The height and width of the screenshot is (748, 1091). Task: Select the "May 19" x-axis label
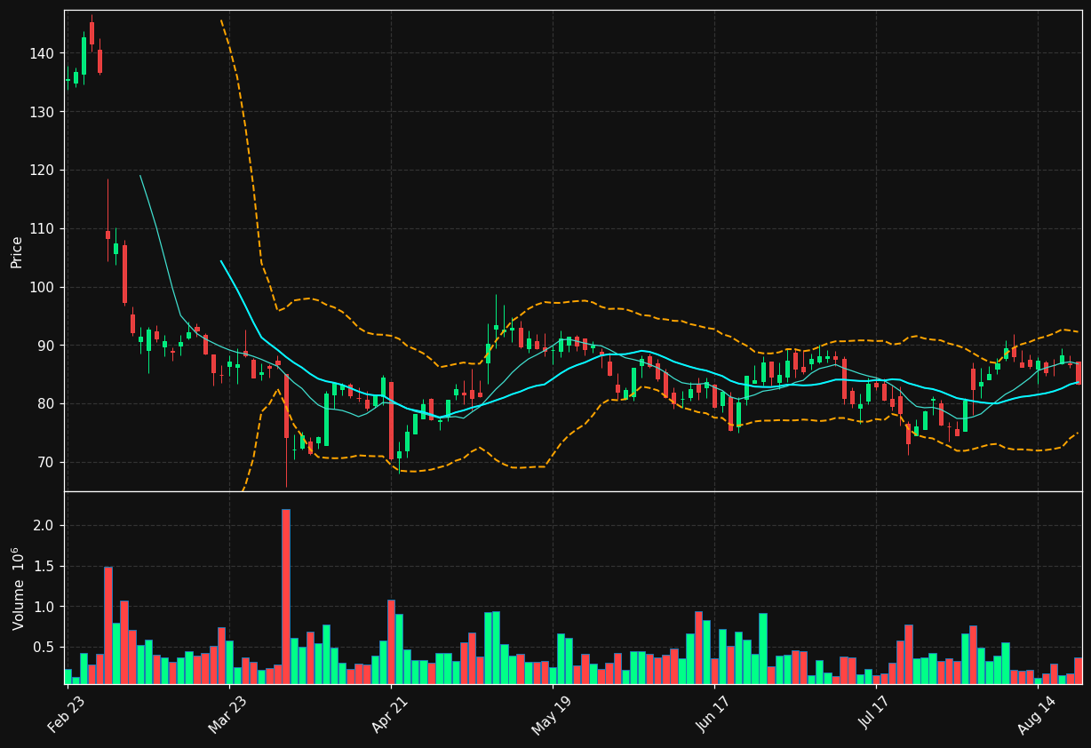tap(552, 714)
